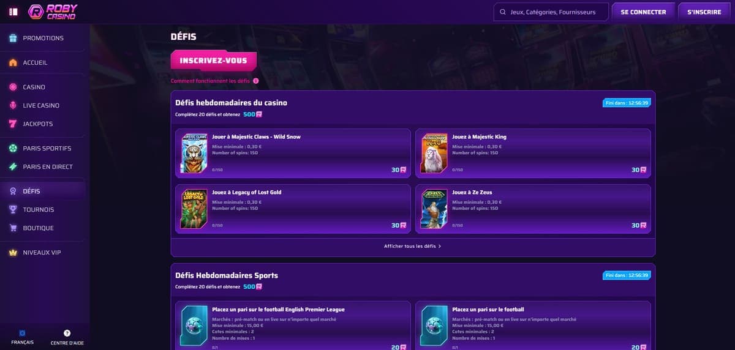Image resolution: width=735 pixels, height=350 pixels.
Task: Click the casino challenges countdown timer badge
Action: click(627, 103)
